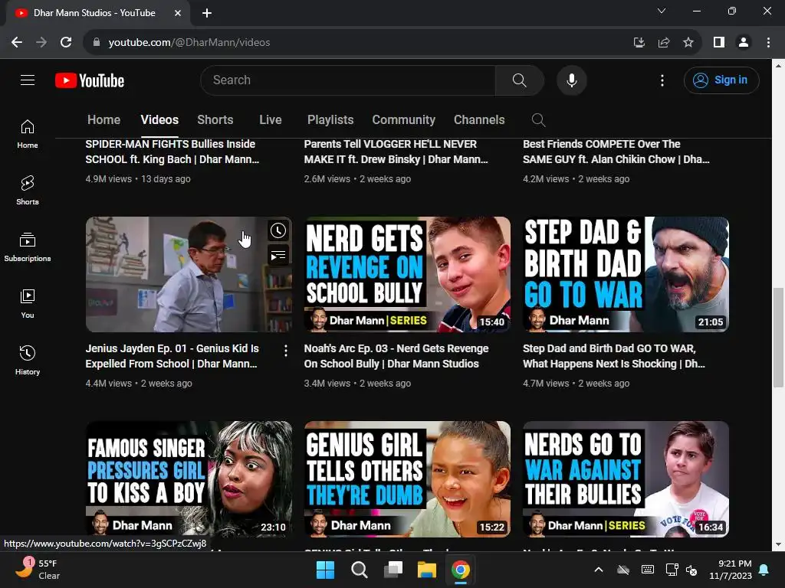Open Task View on the taskbar
The height and width of the screenshot is (588, 785).
click(393, 570)
